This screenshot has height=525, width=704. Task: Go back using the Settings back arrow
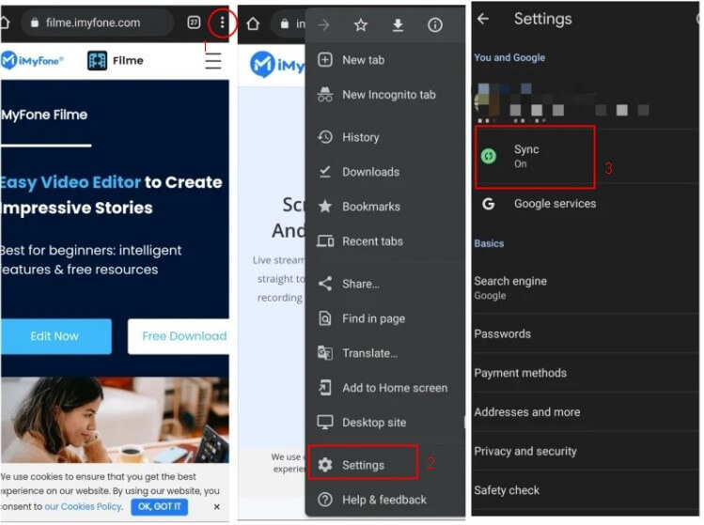point(483,19)
